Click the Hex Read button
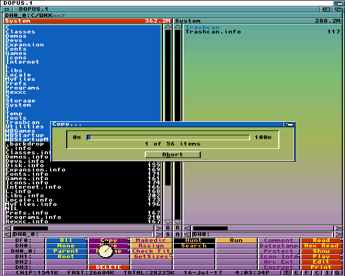The height and width of the screenshot is (276, 345). [321, 246]
